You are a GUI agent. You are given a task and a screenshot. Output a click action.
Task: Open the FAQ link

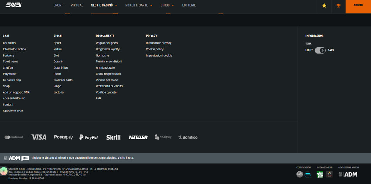click(98, 98)
